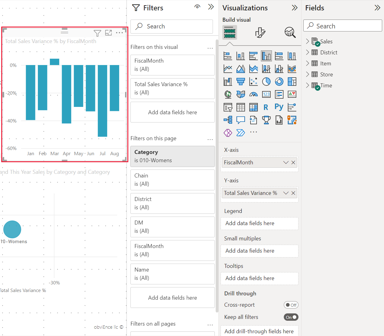The height and width of the screenshot is (336, 384).
Task: Collapse the Visualizations pane
Action: click(x=294, y=8)
